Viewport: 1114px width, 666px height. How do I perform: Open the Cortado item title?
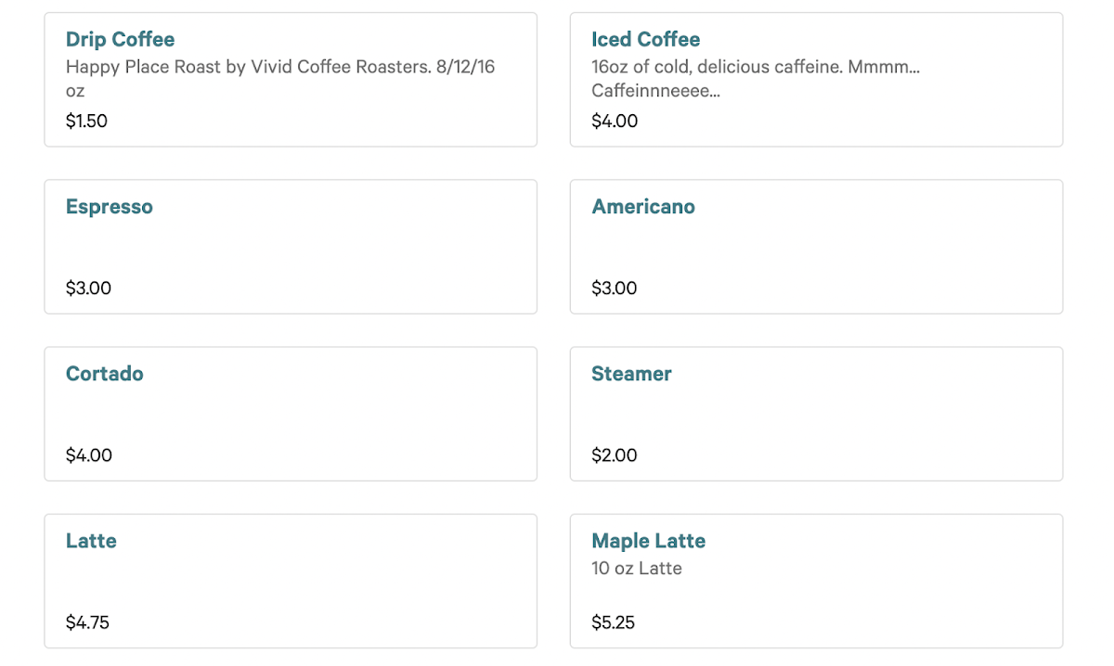pos(104,374)
